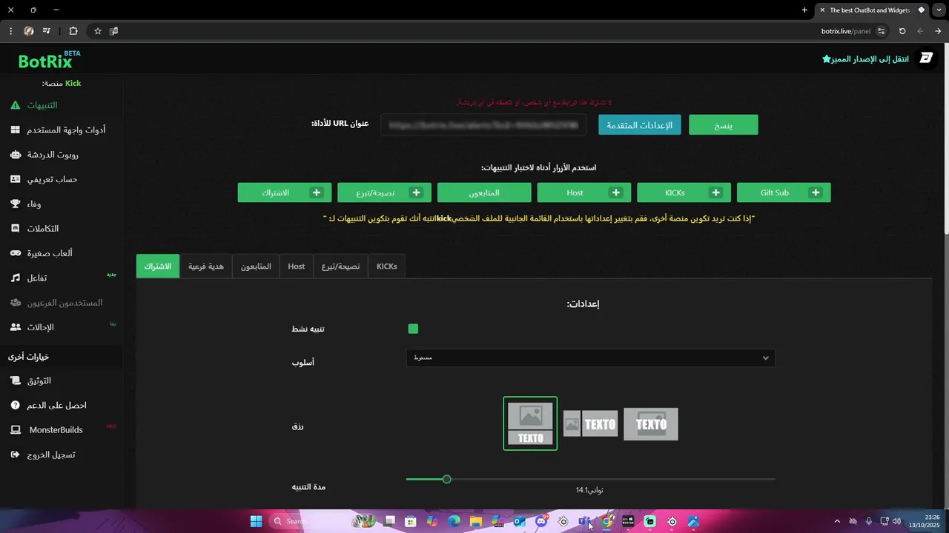The width and height of the screenshot is (949, 533).
Task: Switch to the Host settings tab
Action: click(x=297, y=266)
